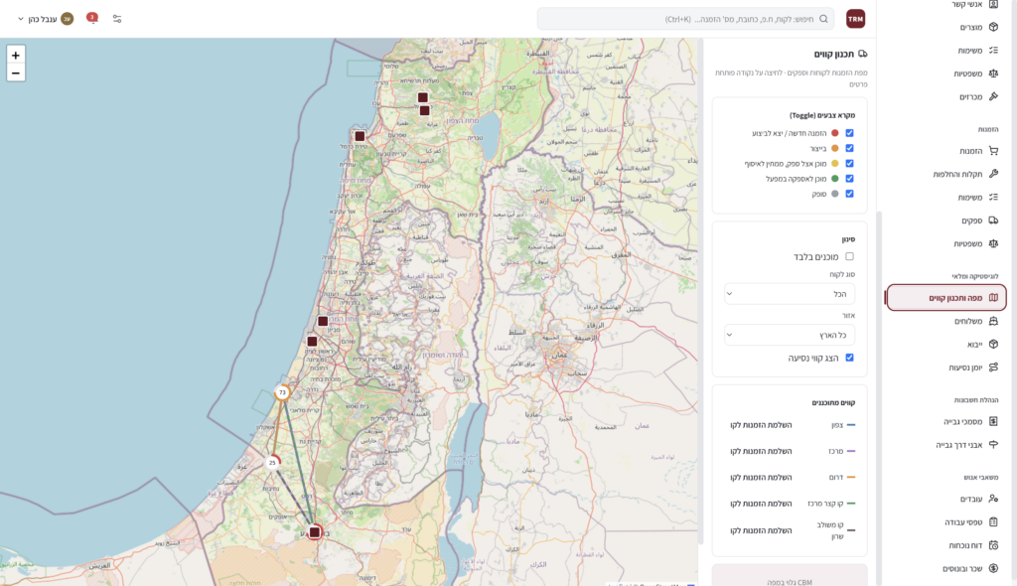Open the מפה ותכנון קווים menu item

[x=946, y=298]
